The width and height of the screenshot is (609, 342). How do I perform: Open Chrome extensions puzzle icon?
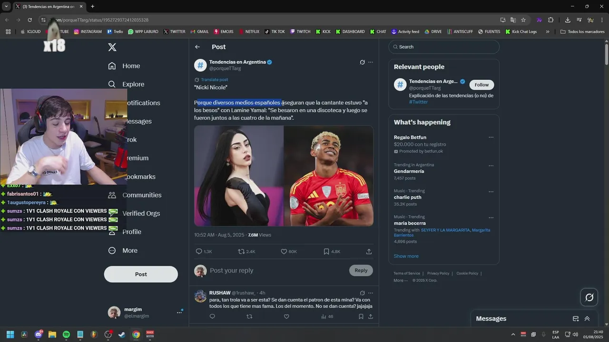(551, 20)
